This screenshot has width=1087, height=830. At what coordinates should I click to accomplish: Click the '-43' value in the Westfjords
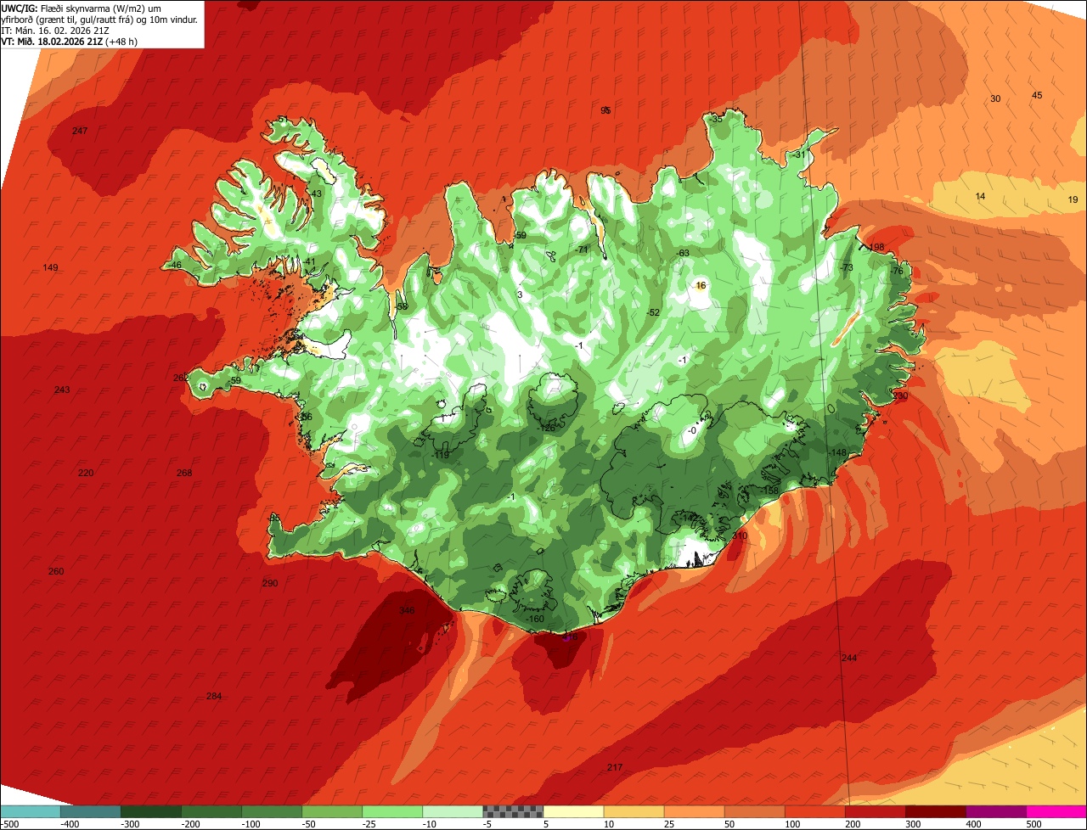pyautogui.click(x=315, y=193)
